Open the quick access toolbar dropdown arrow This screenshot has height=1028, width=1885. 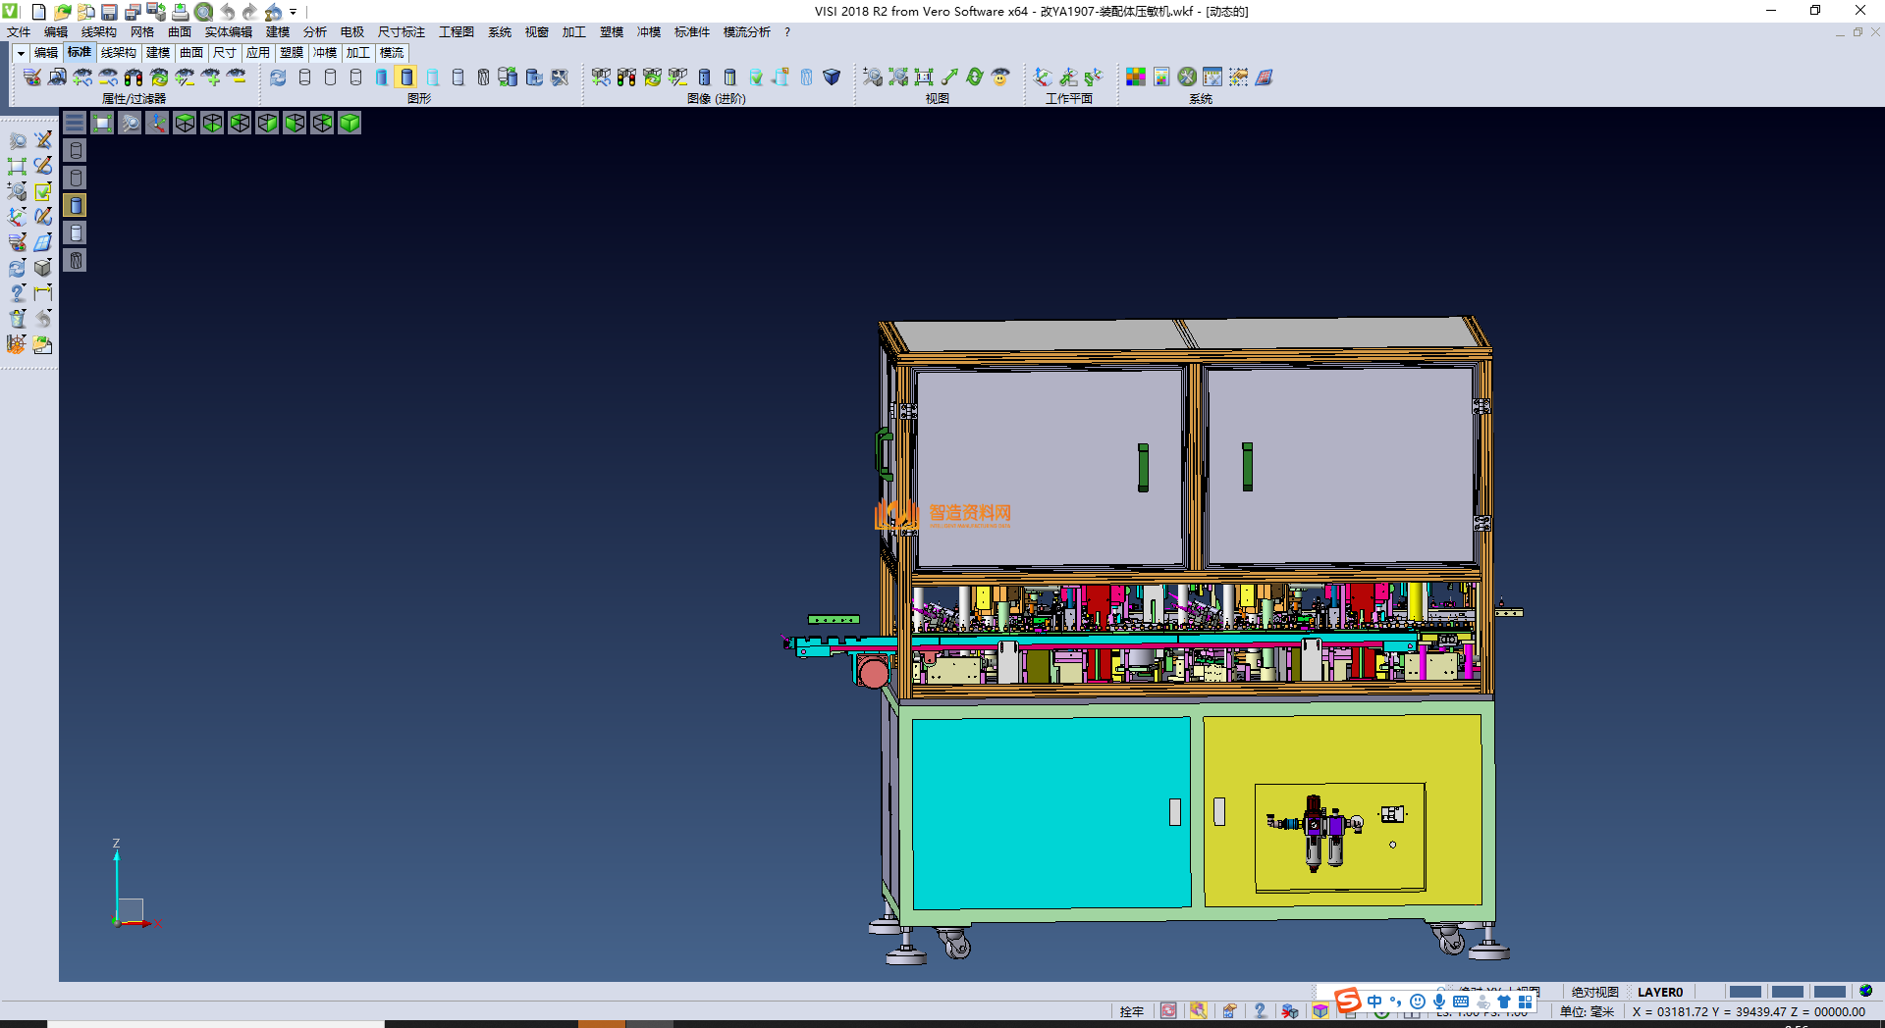(x=294, y=12)
